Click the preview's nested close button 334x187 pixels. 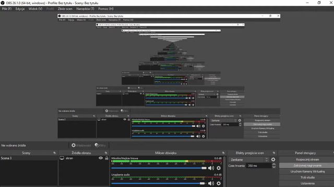pos(278,16)
